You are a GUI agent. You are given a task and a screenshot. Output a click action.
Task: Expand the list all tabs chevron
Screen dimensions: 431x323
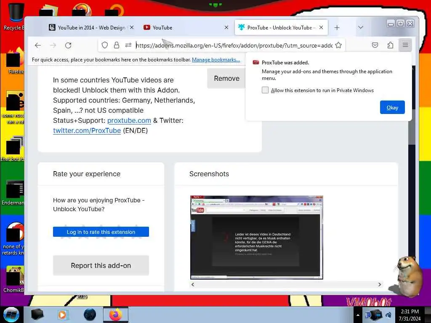tap(361, 27)
